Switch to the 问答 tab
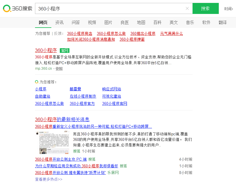 tap(76, 22)
